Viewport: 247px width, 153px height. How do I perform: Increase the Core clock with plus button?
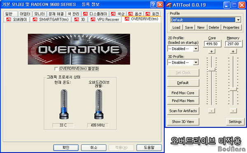tap(212, 51)
